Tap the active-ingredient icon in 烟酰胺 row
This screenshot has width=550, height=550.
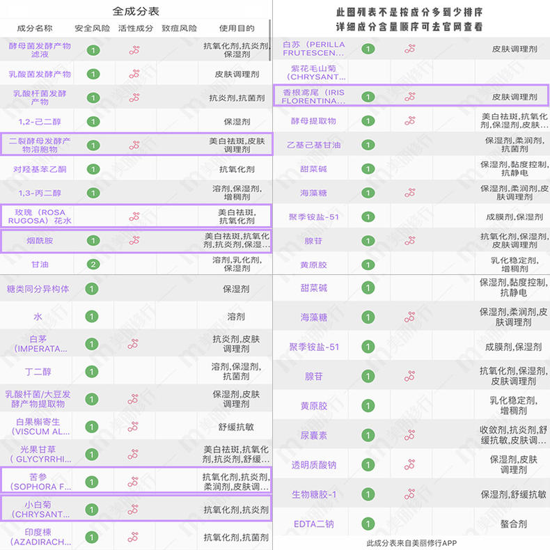(134, 241)
